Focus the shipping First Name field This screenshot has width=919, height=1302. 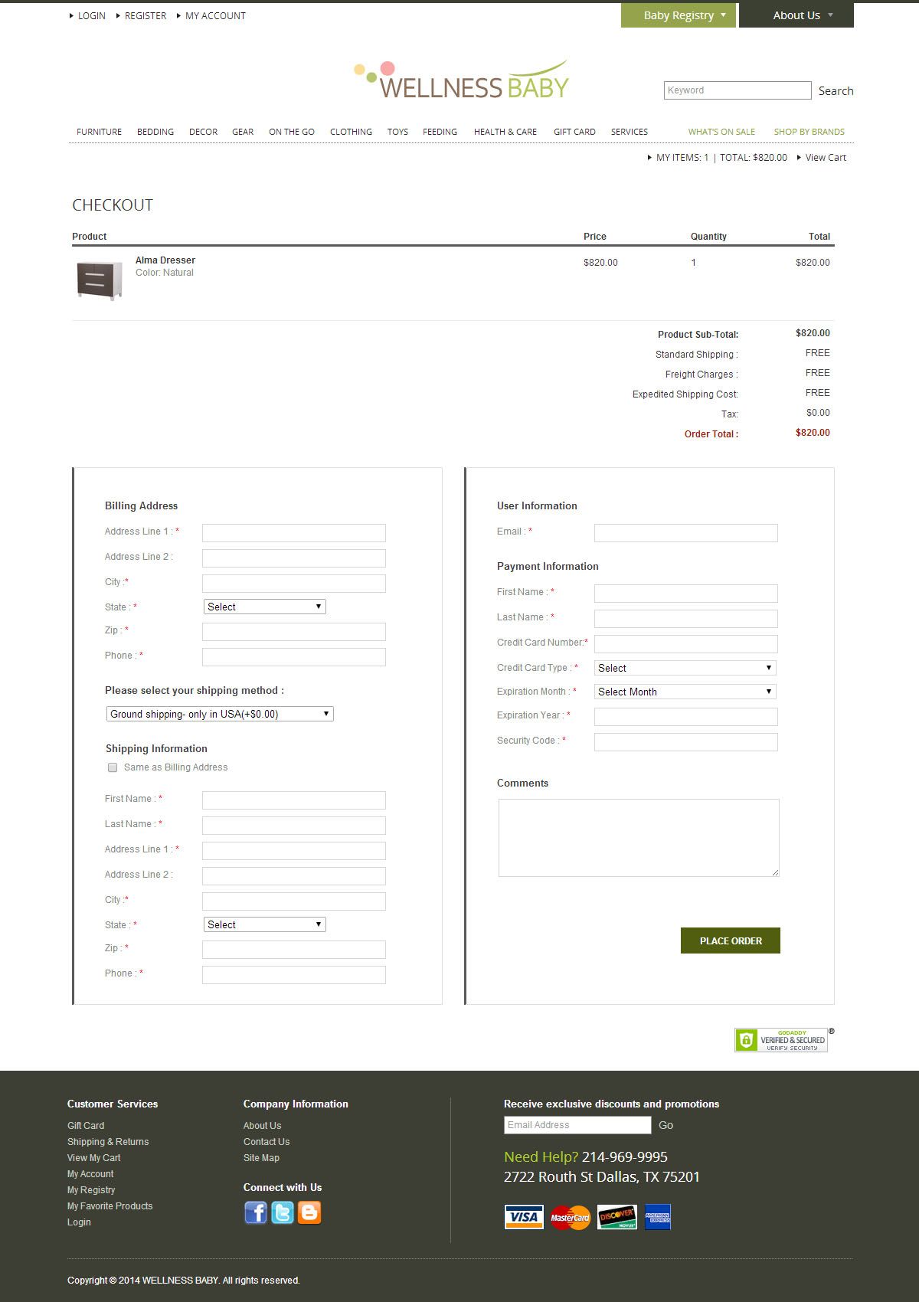point(294,800)
